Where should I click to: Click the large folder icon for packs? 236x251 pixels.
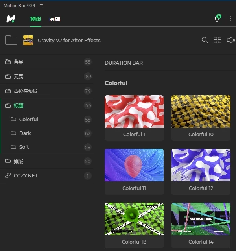(11, 40)
